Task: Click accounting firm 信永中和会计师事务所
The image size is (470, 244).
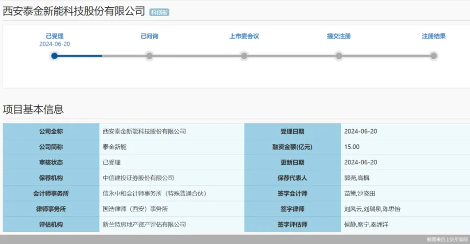Action: coord(154,194)
